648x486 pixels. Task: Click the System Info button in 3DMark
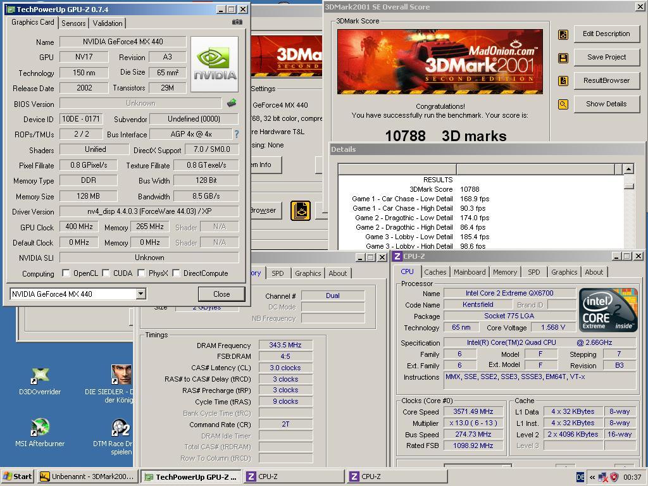pos(266,165)
